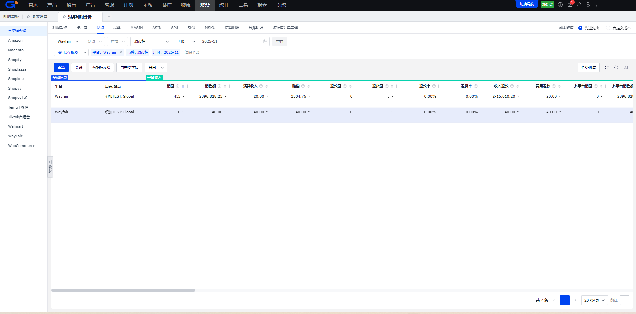Screen dimensions: 636x314
Task: Select 自定义成本 cost radio button
Action: [x=608, y=28]
